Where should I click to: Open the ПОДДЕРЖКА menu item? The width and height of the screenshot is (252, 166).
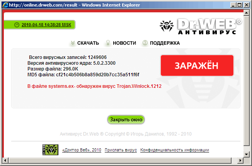165,43
